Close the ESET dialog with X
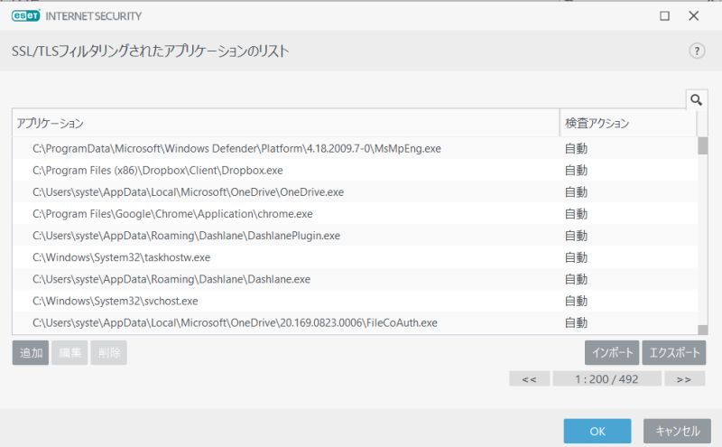 pyautogui.click(x=693, y=16)
